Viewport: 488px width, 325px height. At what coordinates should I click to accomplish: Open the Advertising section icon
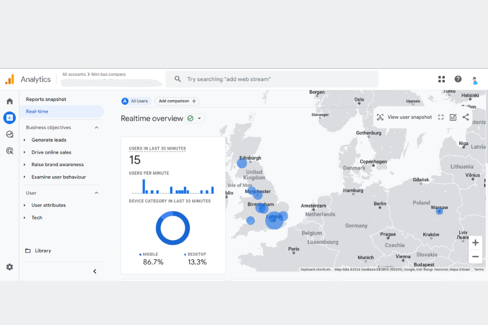point(9,151)
